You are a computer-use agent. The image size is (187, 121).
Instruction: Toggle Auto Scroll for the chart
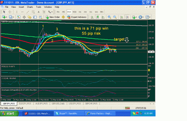[122, 17]
